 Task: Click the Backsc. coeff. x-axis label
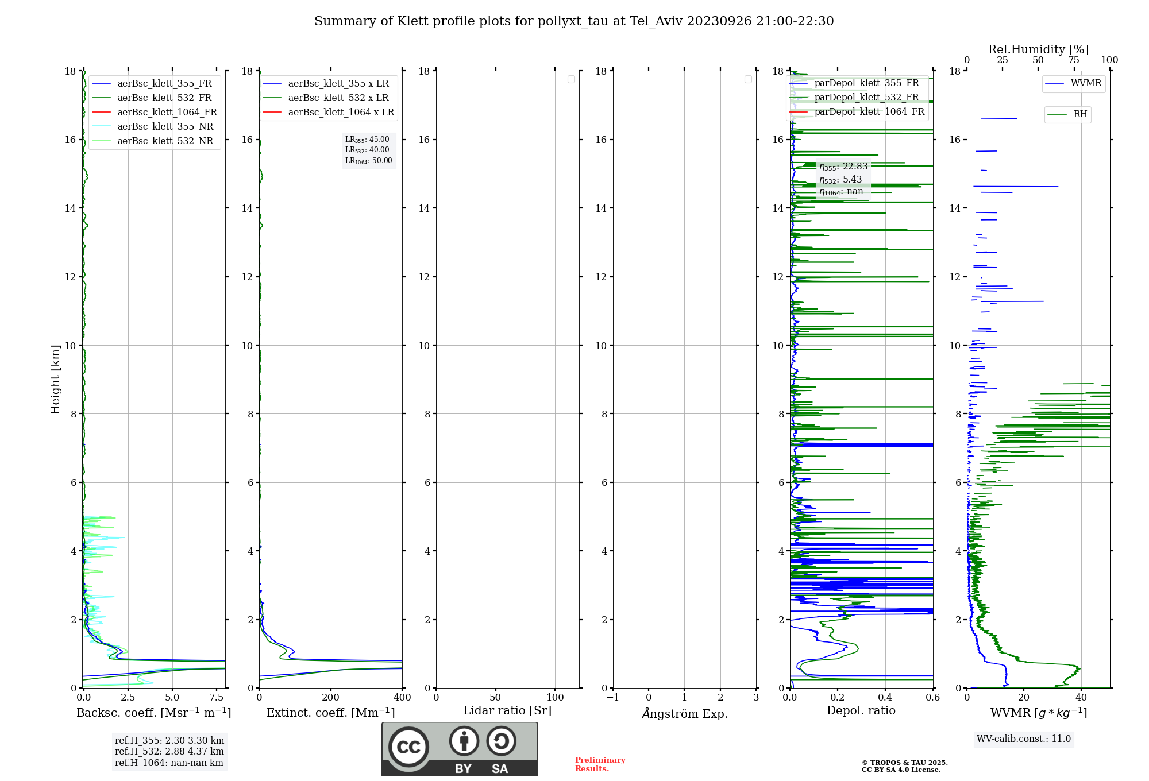(153, 713)
